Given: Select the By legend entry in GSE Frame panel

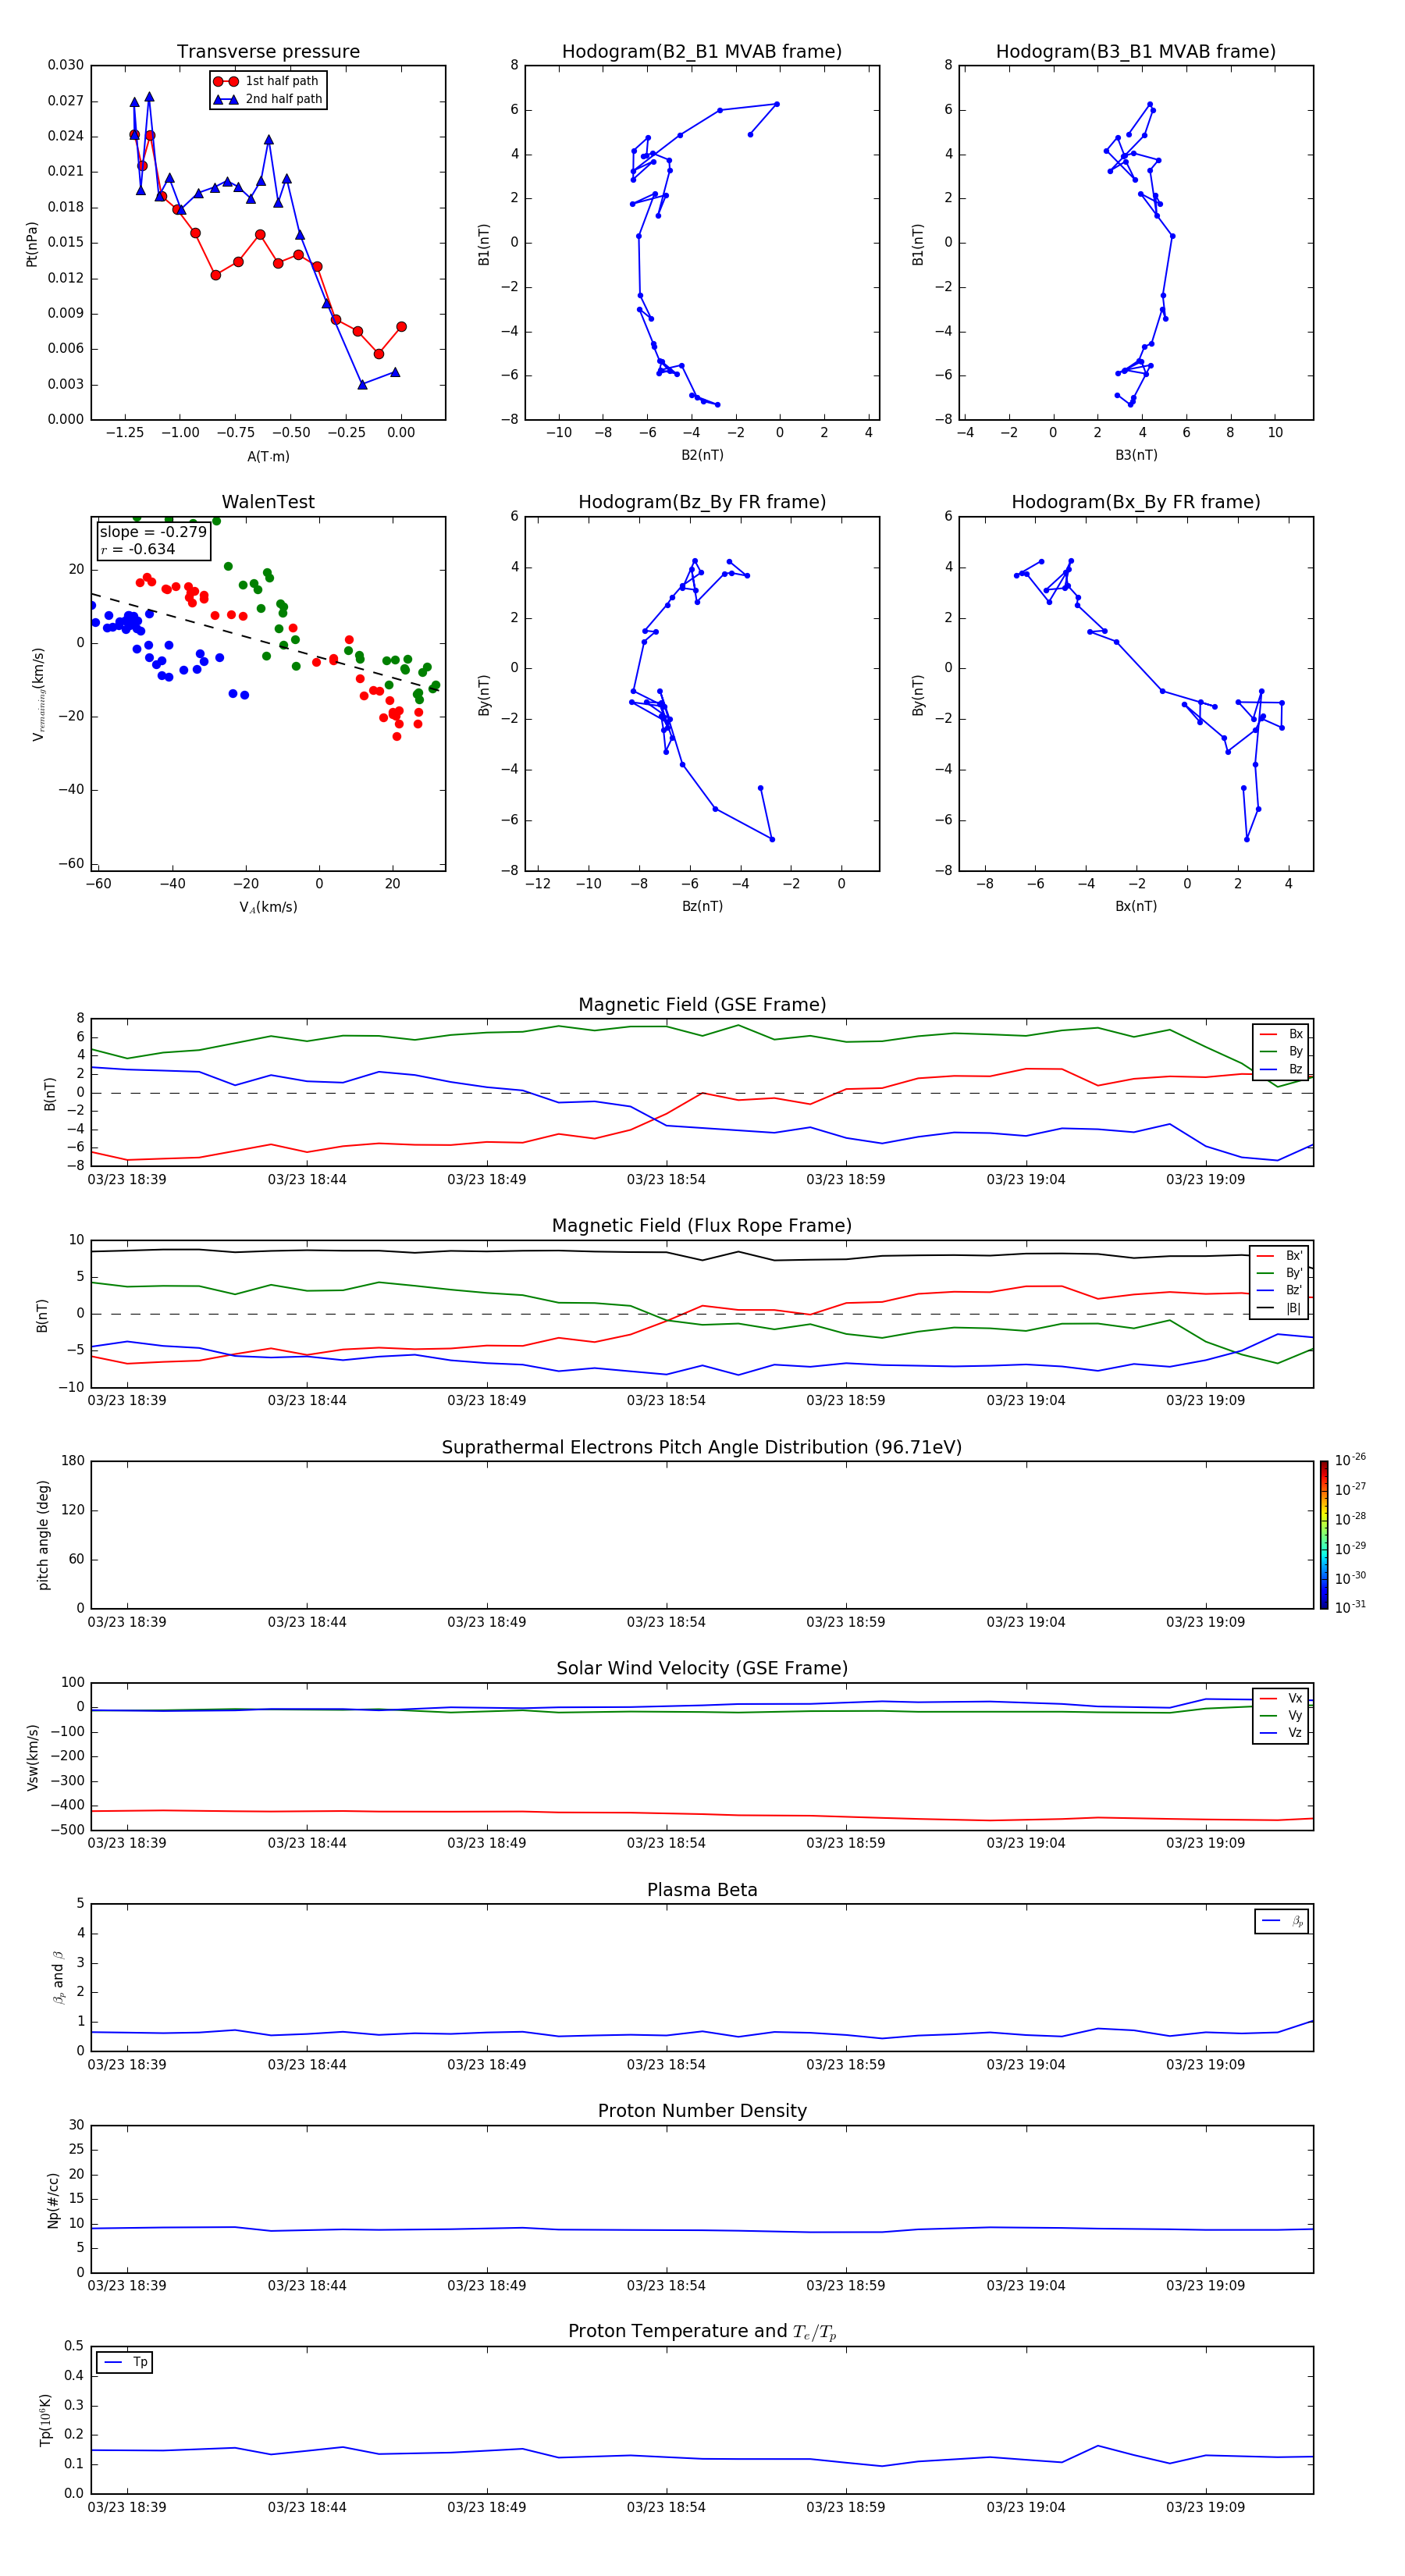Looking at the screenshot, I should point(1281,1051).
